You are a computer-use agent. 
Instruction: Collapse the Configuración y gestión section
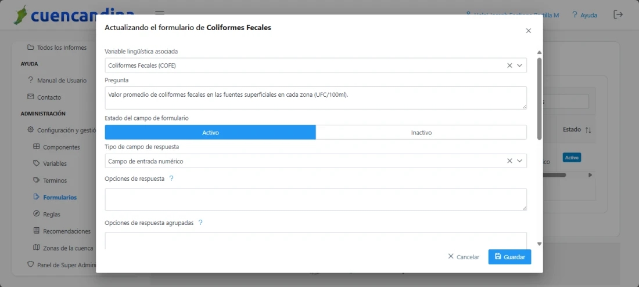click(x=63, y=130)
